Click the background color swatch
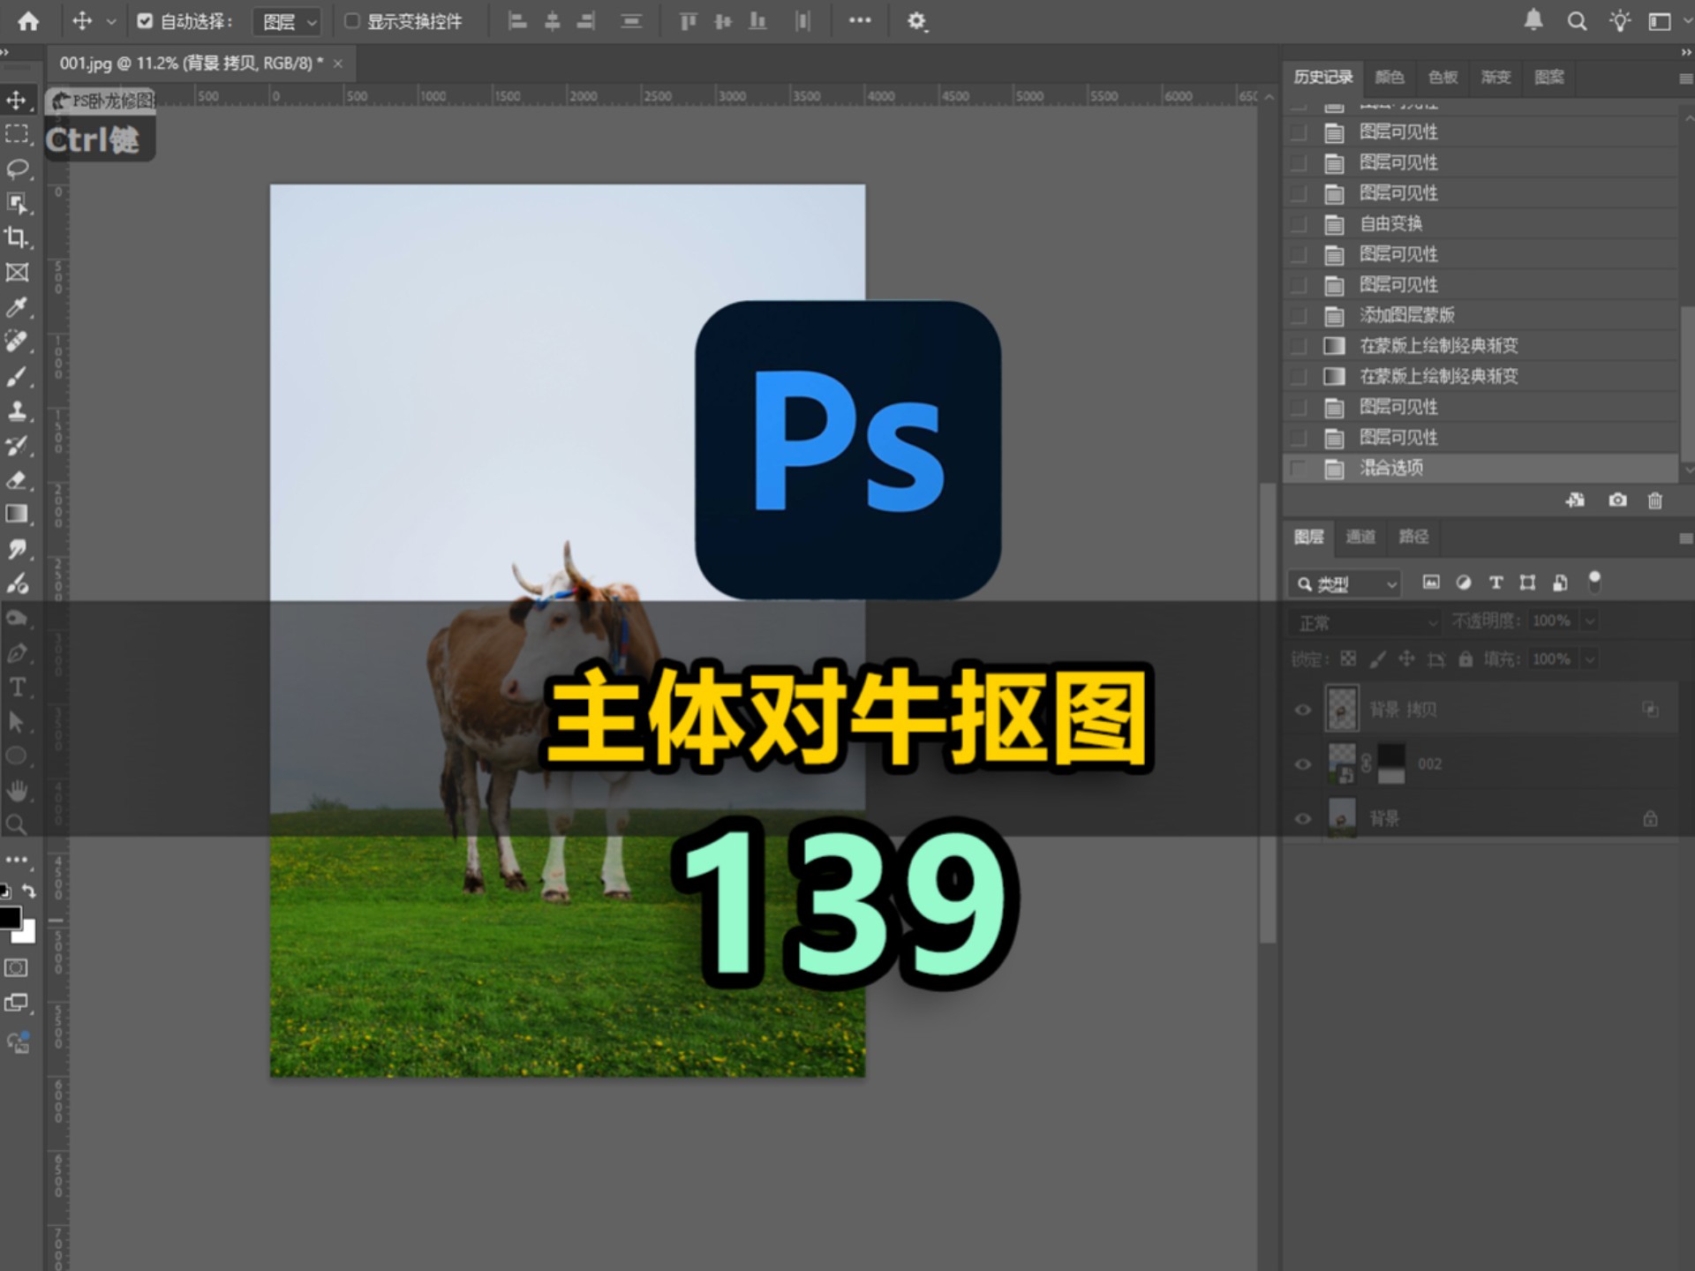Screen dimensions: 1695x1271 [x=27, y=934]
